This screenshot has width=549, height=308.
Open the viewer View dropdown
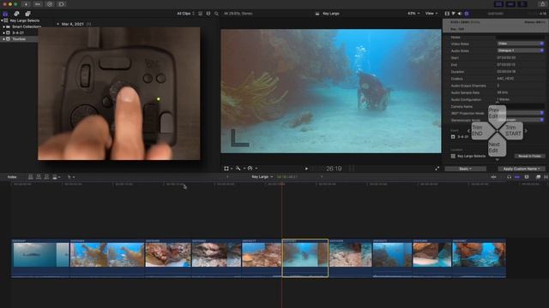point(431,14)
